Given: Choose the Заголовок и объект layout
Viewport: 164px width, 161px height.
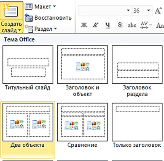Looking at the screenshot, I should click(83, 71).
